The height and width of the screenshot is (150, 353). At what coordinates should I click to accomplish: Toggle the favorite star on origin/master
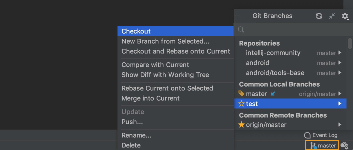pos(241,124)
